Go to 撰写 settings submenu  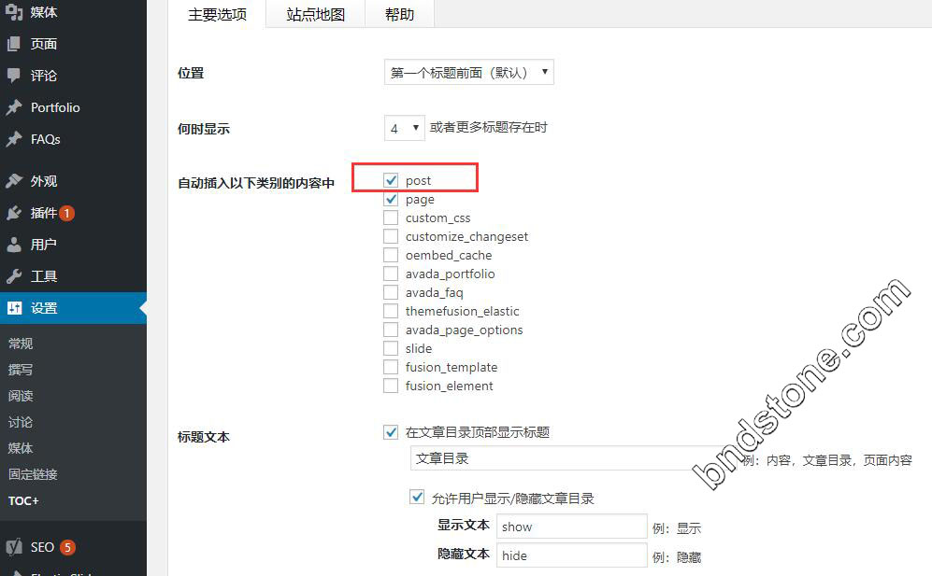click(x=21, y=370)
